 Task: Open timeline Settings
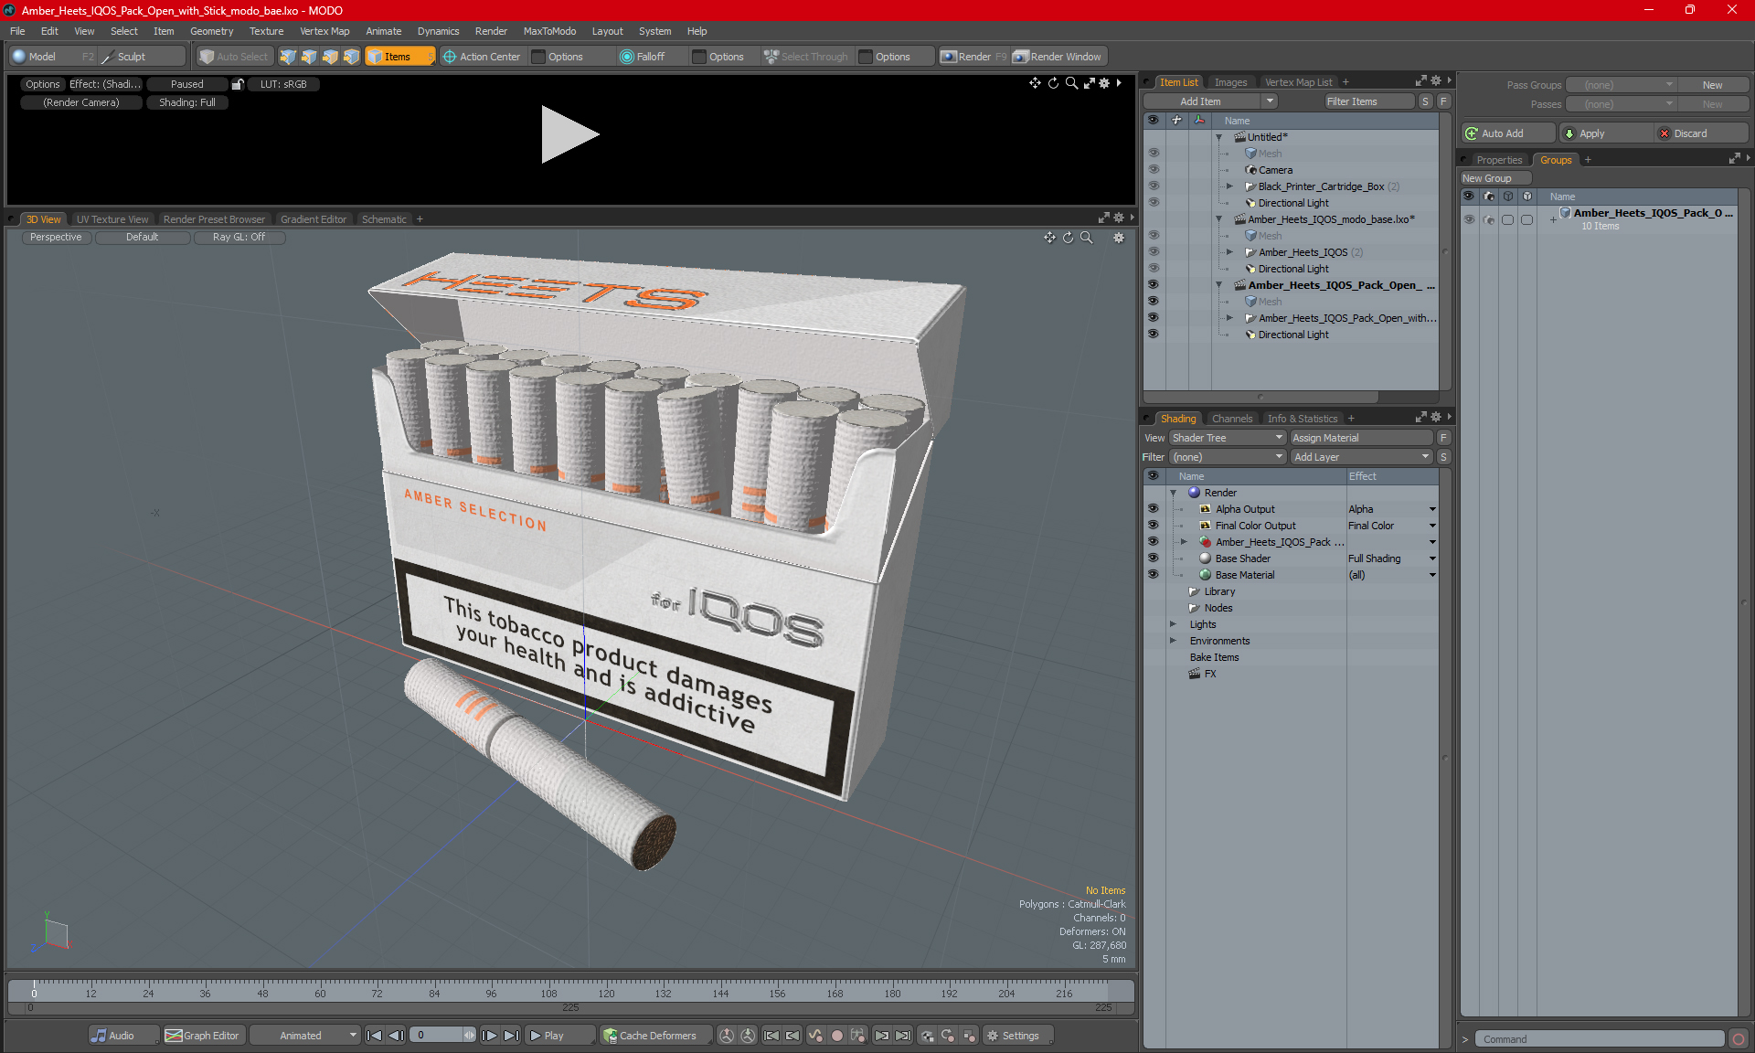pyautogui.click(x=1018, y=1036)
